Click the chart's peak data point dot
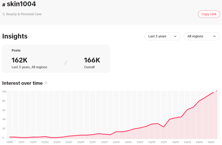 pyautogui.click(x=217, y=91)
